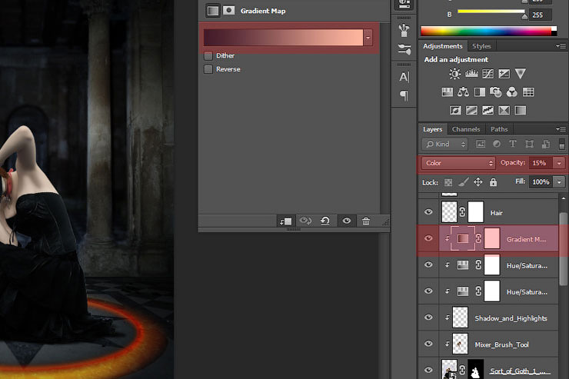The height and width of the screenshot is (379, 569).
Task: Switch to the Styles tab
Action: coord(481,46)
